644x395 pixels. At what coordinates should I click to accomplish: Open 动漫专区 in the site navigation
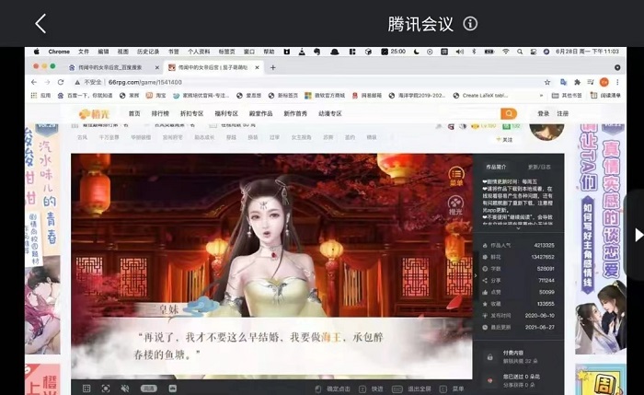(x=329, y=113)
